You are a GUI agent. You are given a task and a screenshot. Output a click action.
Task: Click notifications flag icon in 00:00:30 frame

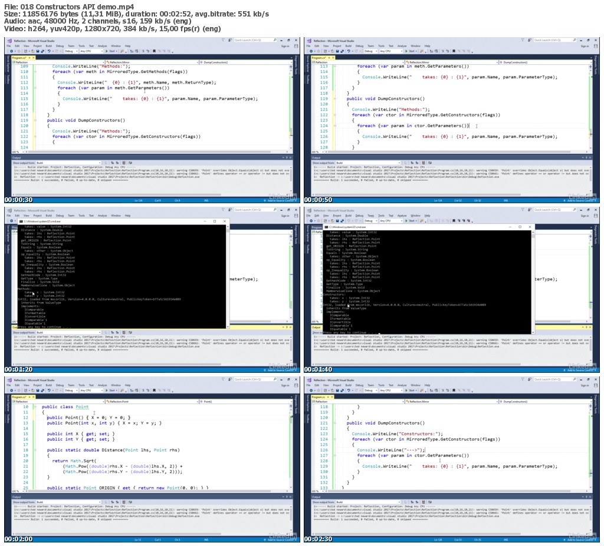point(223,40)
